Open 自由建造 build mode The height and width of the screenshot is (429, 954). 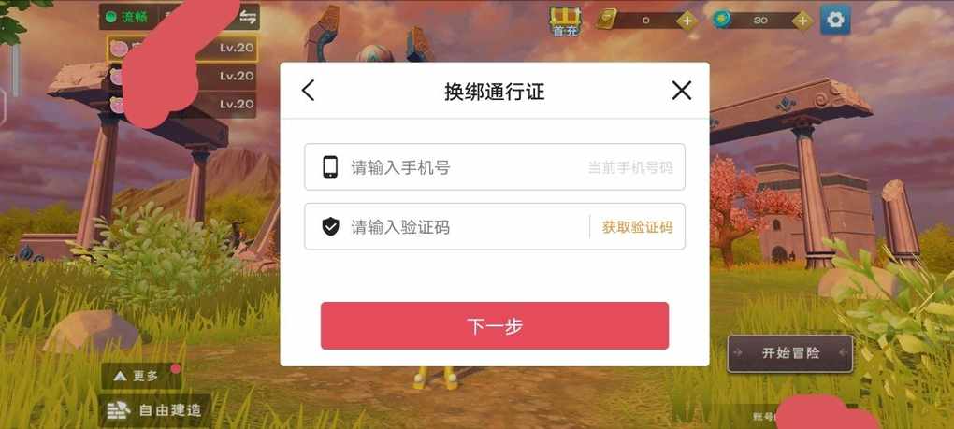click(155, 410)
